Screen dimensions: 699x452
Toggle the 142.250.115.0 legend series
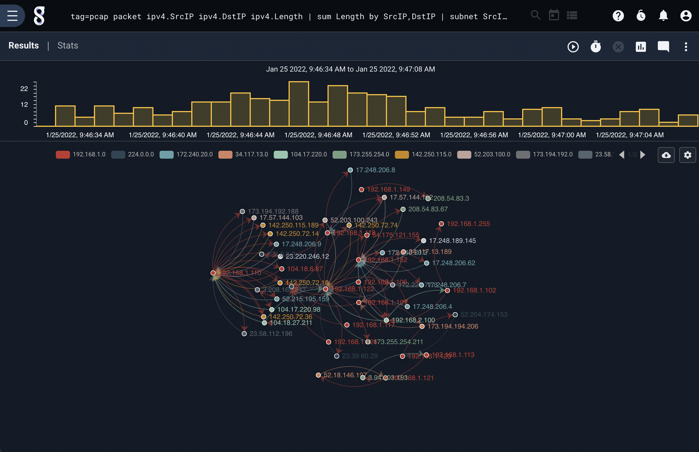click(423, 154)
